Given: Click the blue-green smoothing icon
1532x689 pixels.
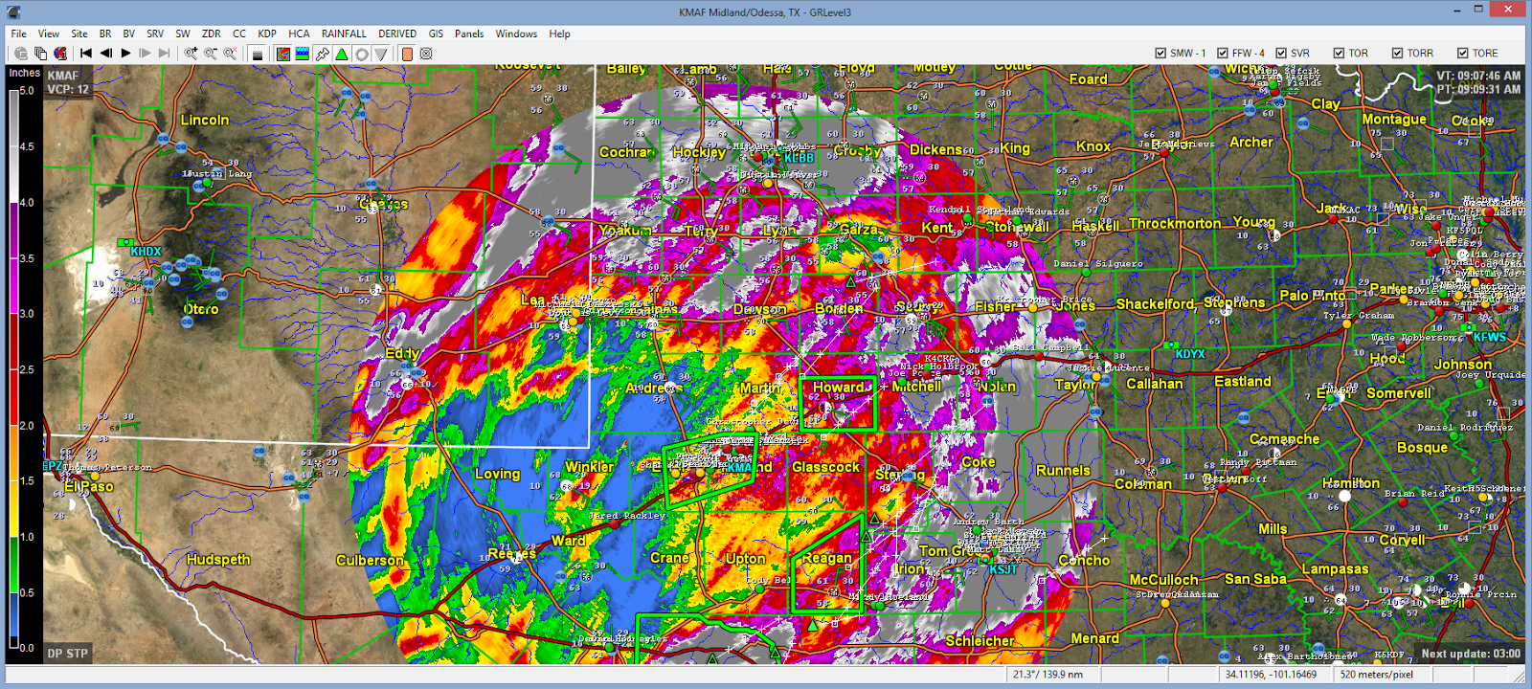Looking at the screenshot, I should (x=303, y=54).
